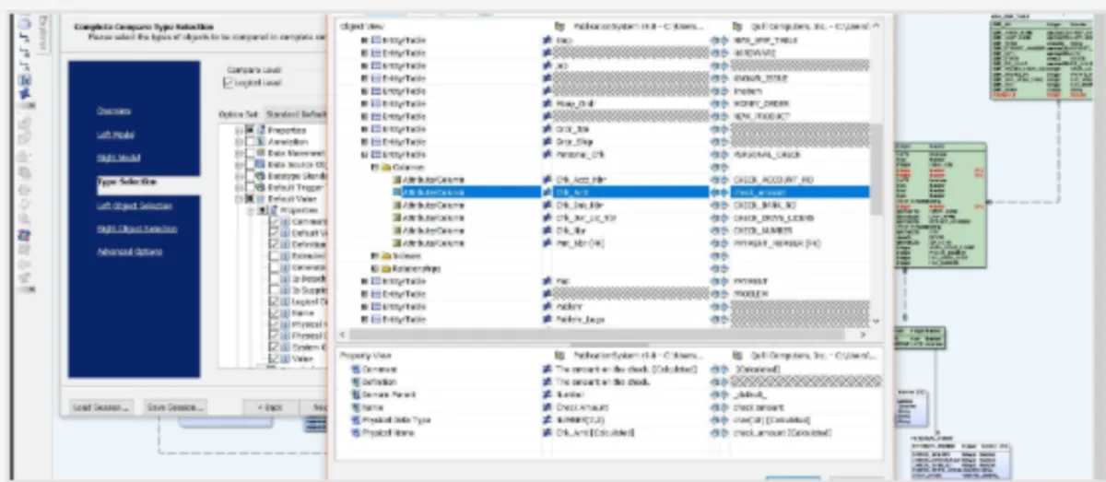The height and width of the screenshot is (482, 1106).
Task: Toggle the Annotation checkbox in the type tree
Action: pos(249,141)
